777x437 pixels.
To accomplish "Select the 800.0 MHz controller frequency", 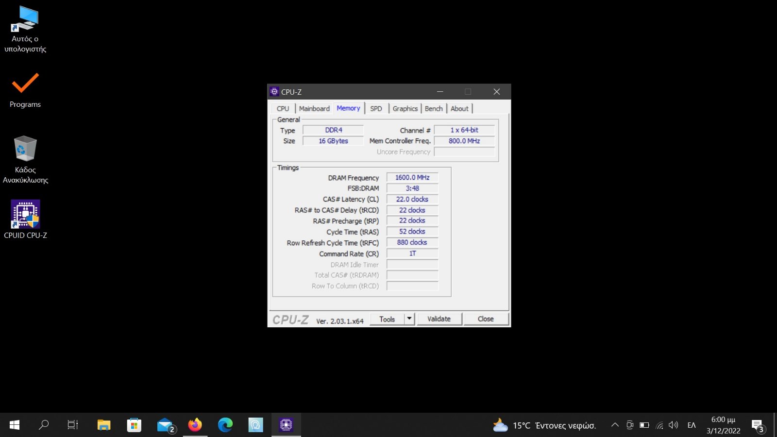I will point(464,141).
